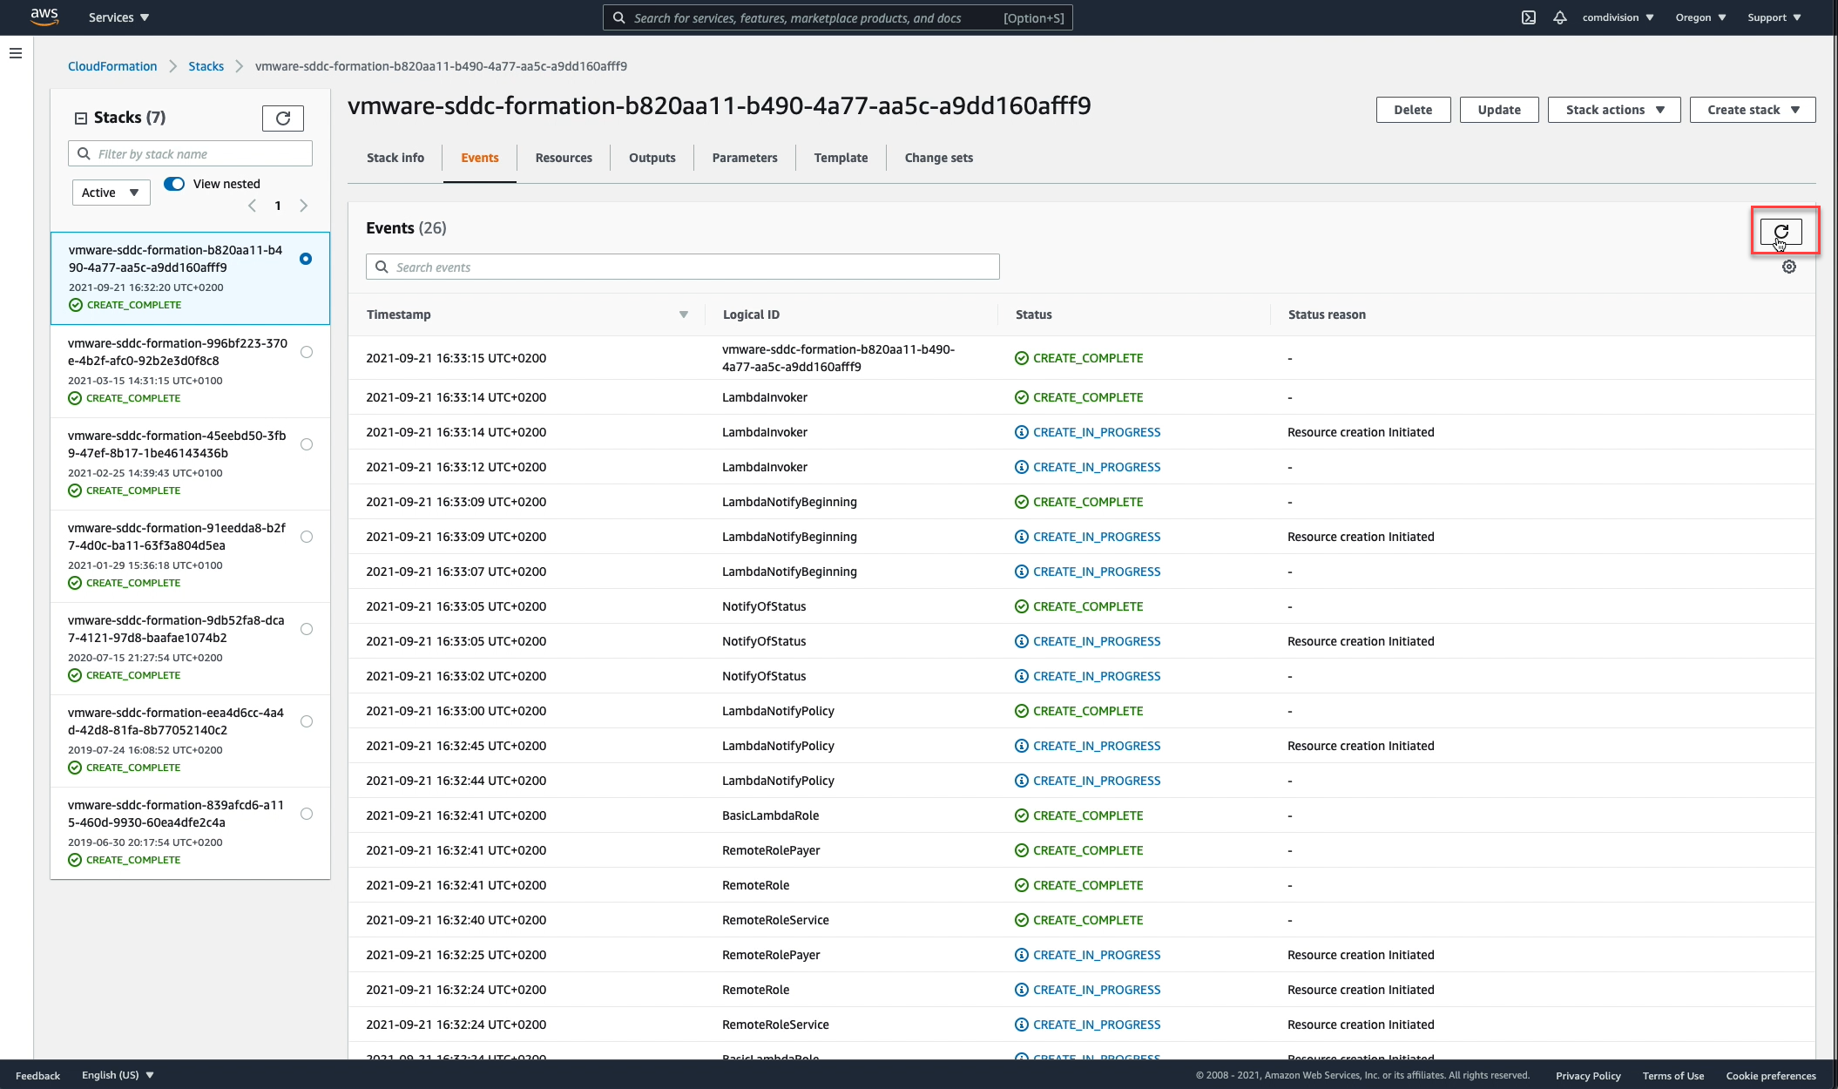This screenshot has width=1838, height=1089.
Task: Refresh the Stacks list
Action: pos(282,118)
